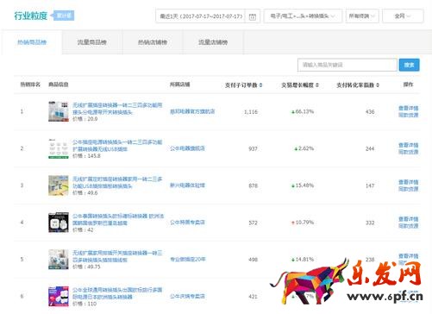432x314 pixels.
Task: Click 同款货源 for the 1,116 orders row
Action: coord(409,115)
